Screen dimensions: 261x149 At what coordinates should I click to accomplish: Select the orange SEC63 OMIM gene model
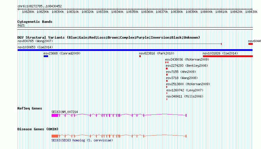click(119, 136)
